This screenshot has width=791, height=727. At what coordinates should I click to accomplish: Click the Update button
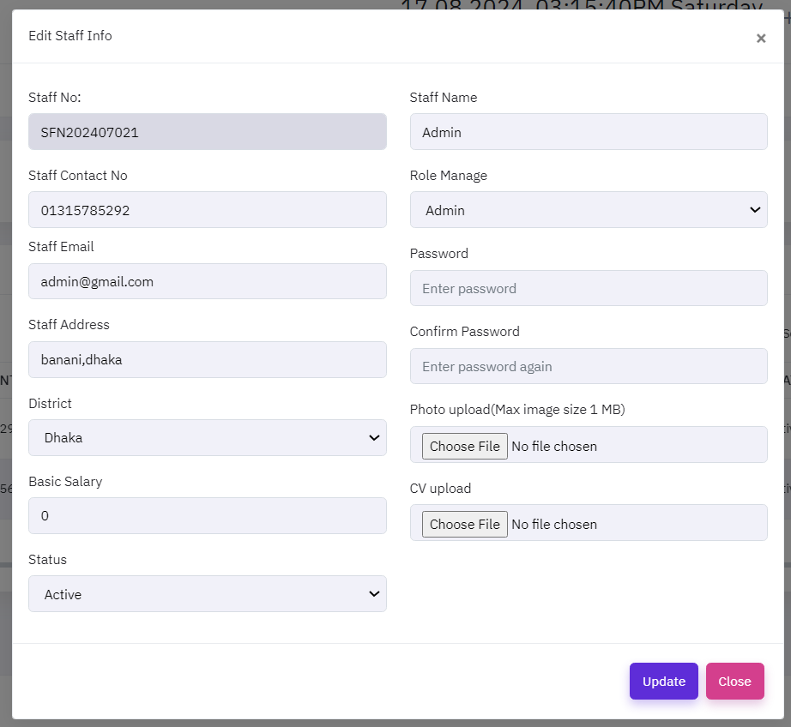point(663,681)
